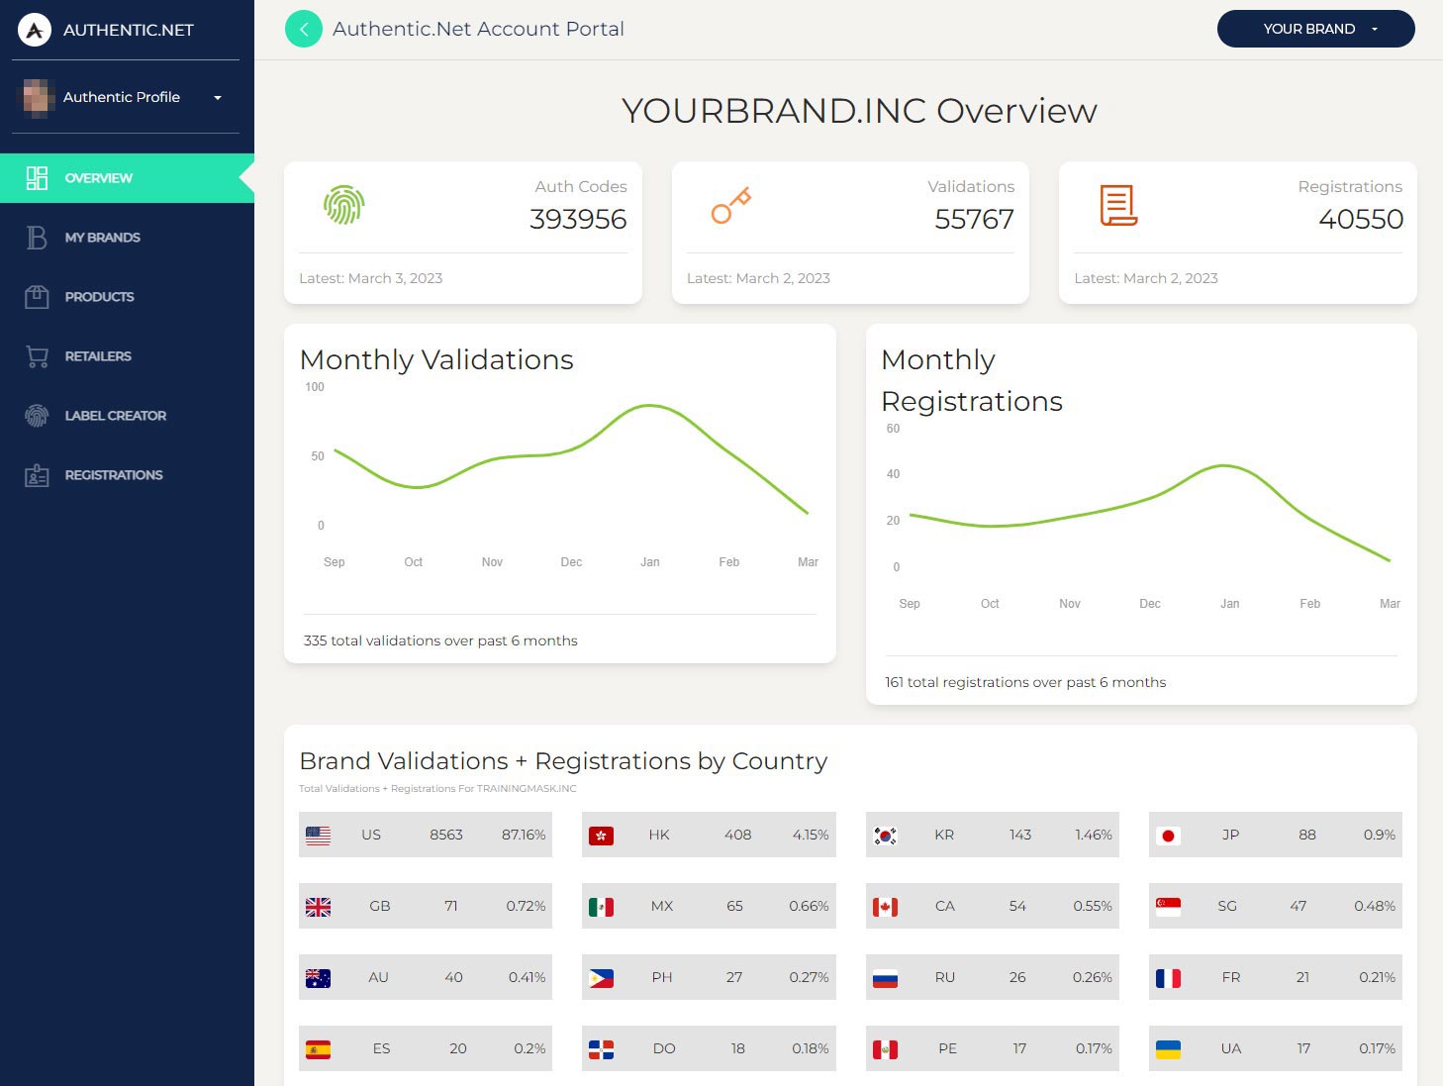Click the France flag icon
This screenshot has width=1443, height=1086.
click(1168, 978)
